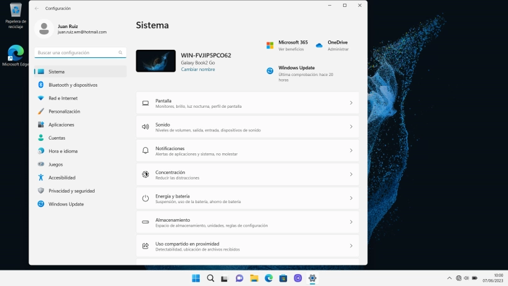Expand Energía y batería chevron

click(x=351, y=198)
